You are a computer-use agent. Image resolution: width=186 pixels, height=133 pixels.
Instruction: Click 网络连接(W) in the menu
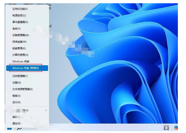click(x=19, y=42)
